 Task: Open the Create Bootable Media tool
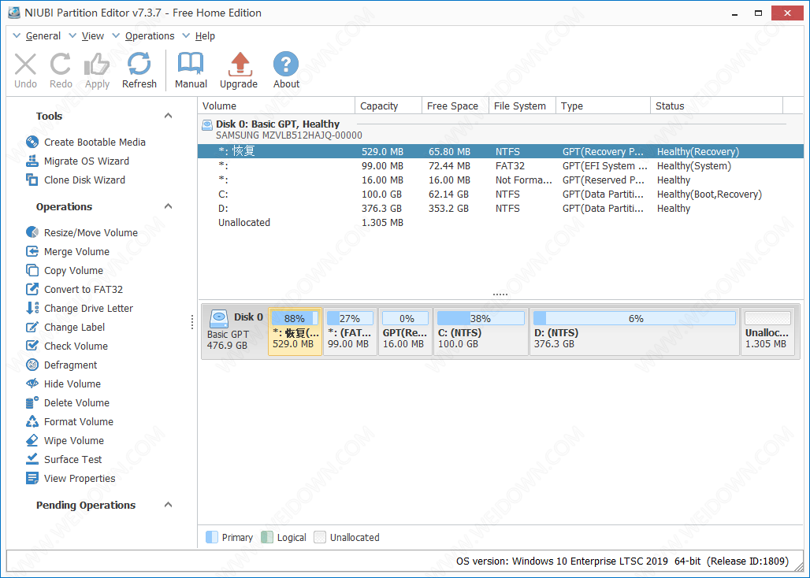(x=86, y=142)
